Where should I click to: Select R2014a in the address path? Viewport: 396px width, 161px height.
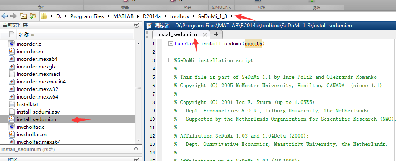152,16
